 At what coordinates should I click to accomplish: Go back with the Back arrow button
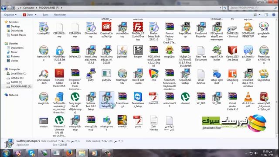[3, 8]
